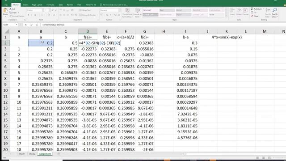Screen dimensions: 286x161
Task: Click the AutoSum sigma icon
Action: click(252, 9)
